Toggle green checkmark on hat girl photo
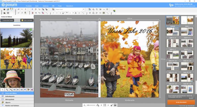The image size is (197, 107). click(23, 71)
